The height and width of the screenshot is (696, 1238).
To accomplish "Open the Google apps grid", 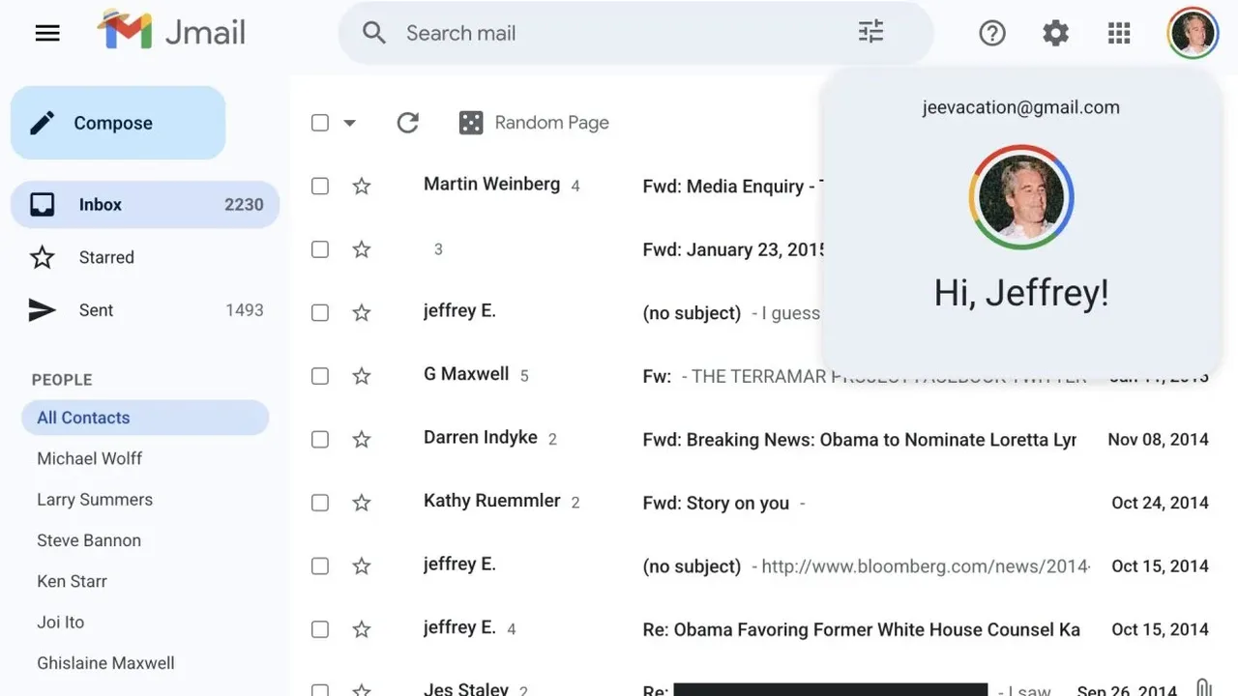I will pos(1118,32).
